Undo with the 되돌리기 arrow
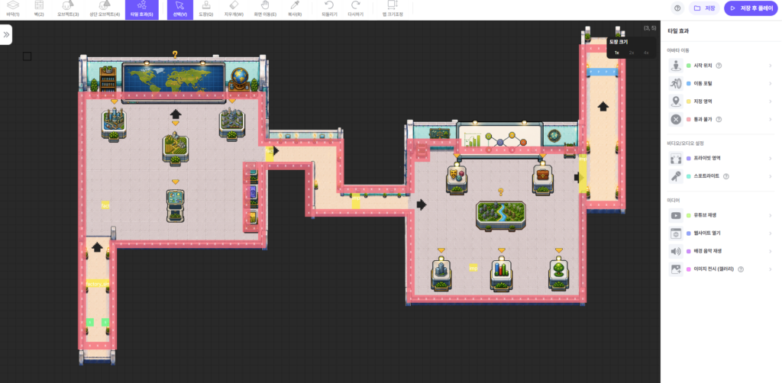The height and width of the screenshot is (383, 782). point(329,9)
